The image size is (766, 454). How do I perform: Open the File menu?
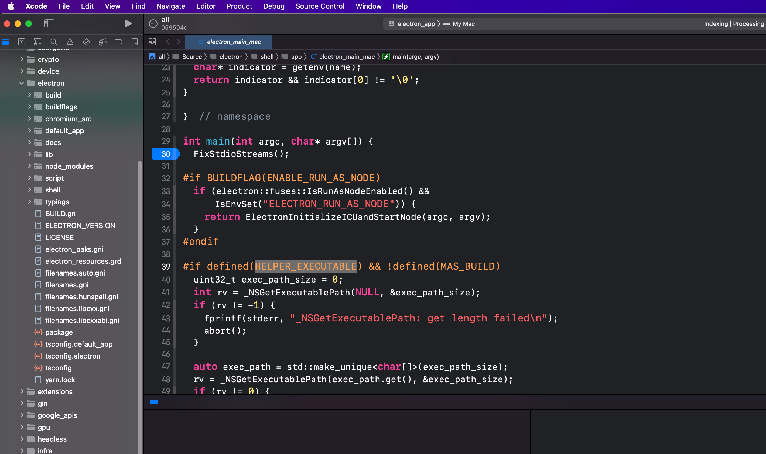coord(64,6)
